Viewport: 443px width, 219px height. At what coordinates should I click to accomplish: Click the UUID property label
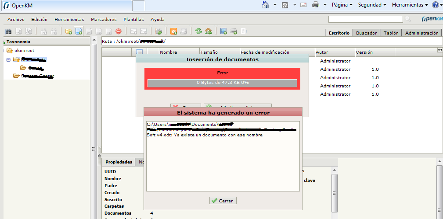pyautogui.click(x=110, y=171)
